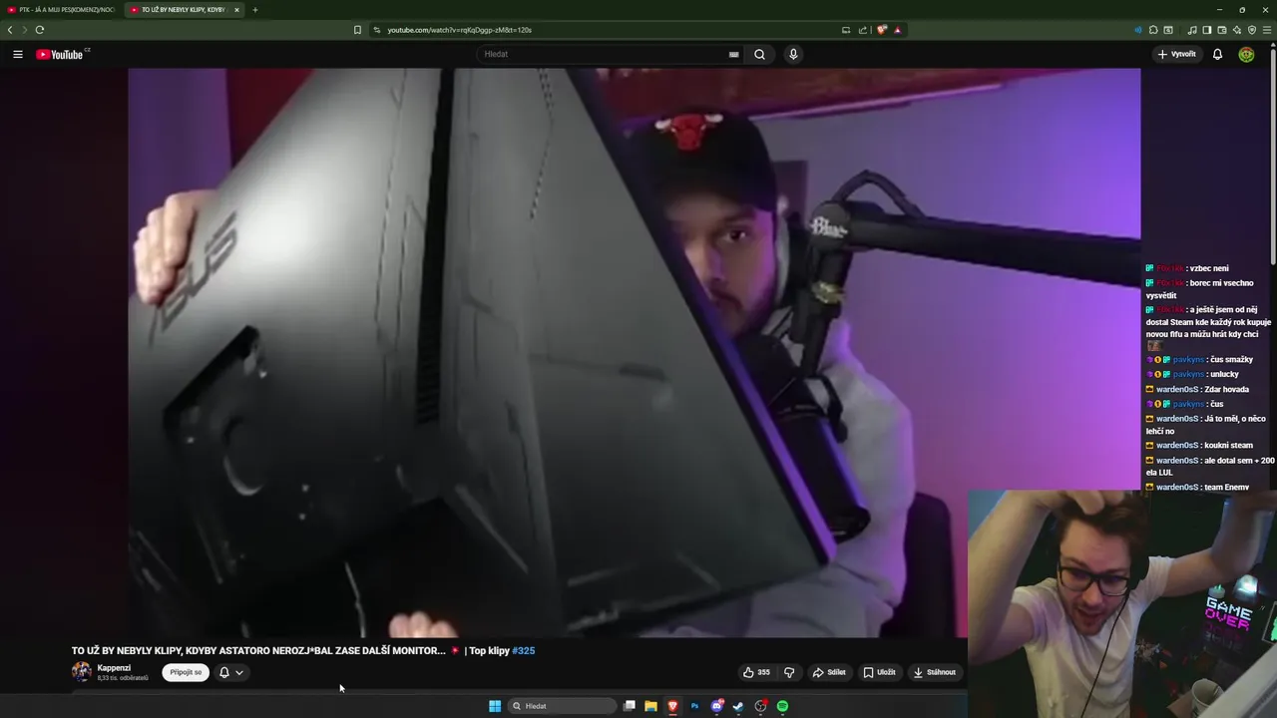Screen dimensions: 1277x718
Task: Open the Kappenzi channel avatar
Action: [x=81, y=672]
